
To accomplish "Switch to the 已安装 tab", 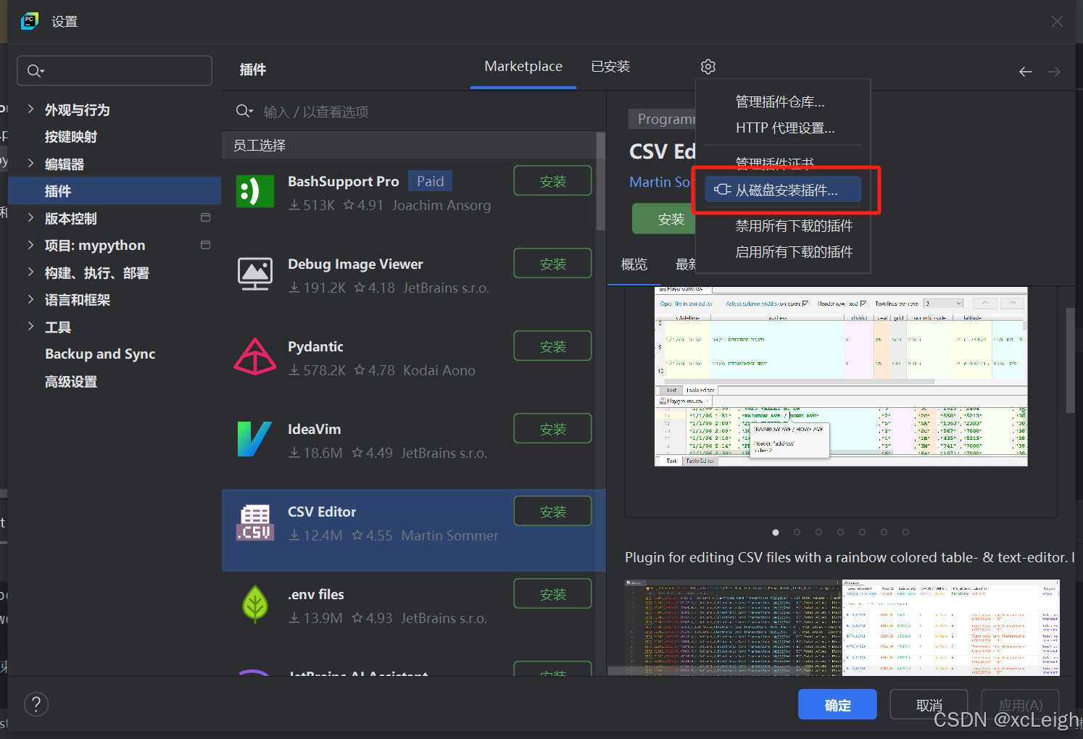I will click(610, 67).
